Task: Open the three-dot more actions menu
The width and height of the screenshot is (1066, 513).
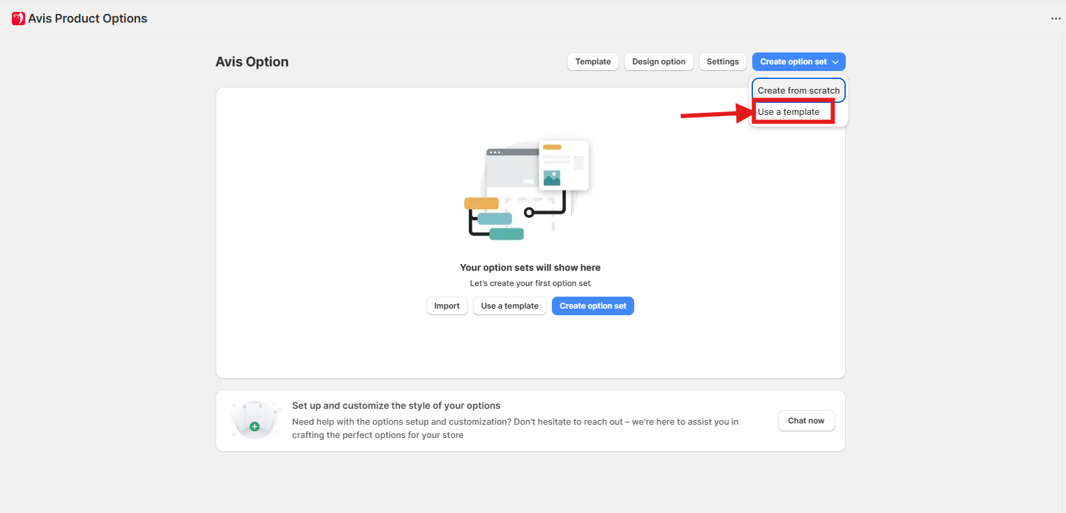Action: (1055, 19)
